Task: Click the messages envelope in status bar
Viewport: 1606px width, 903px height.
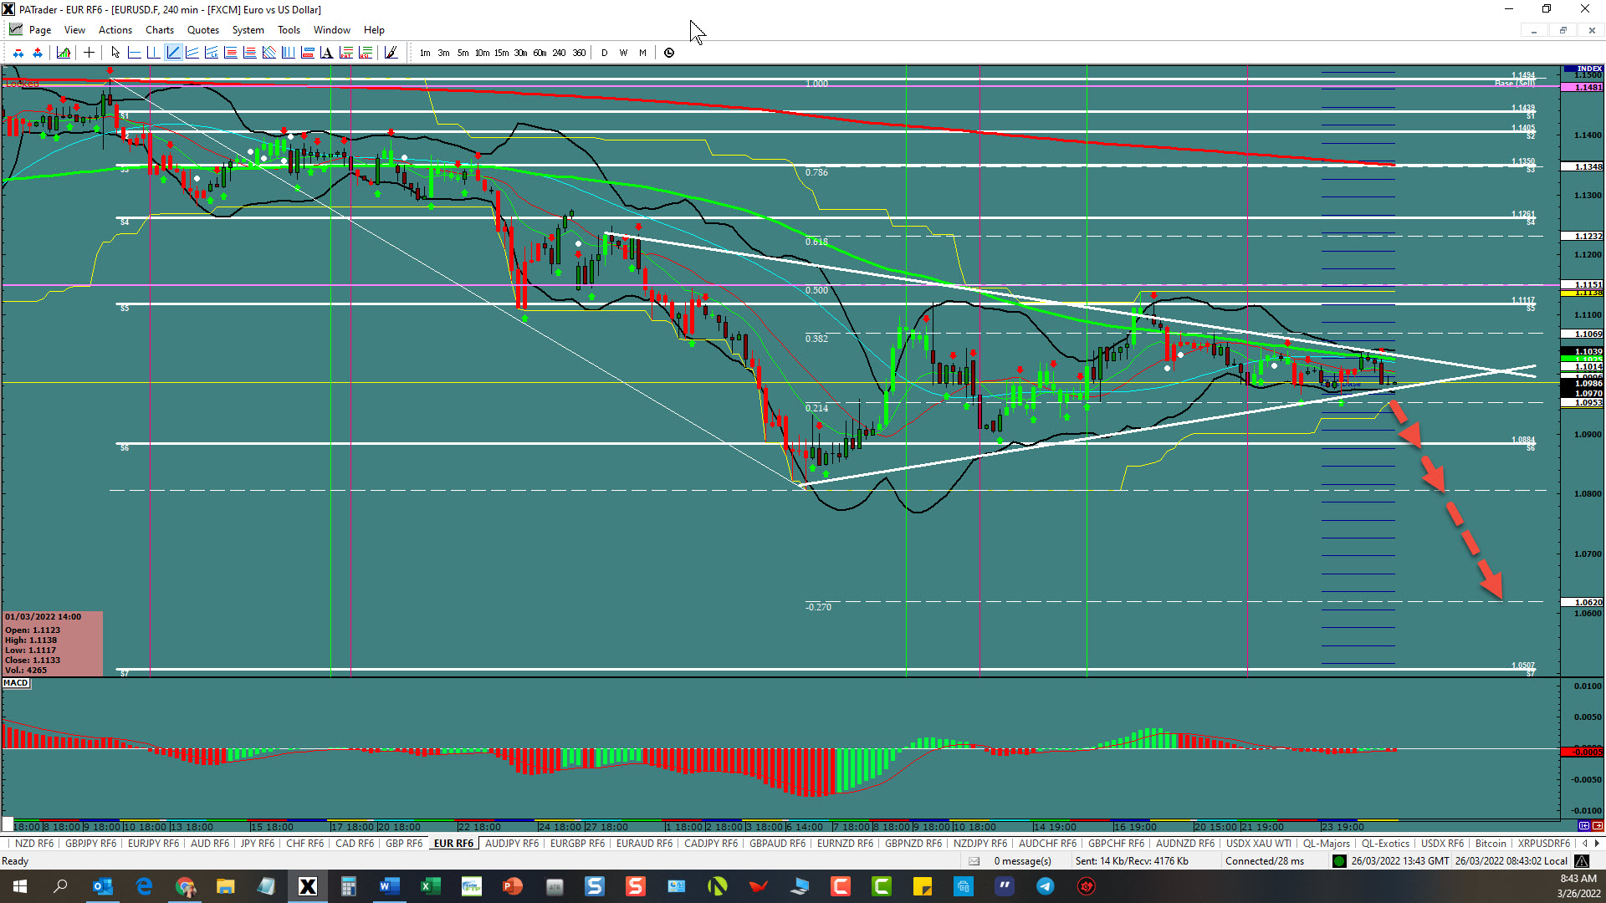Action: [x=974, y=861]
